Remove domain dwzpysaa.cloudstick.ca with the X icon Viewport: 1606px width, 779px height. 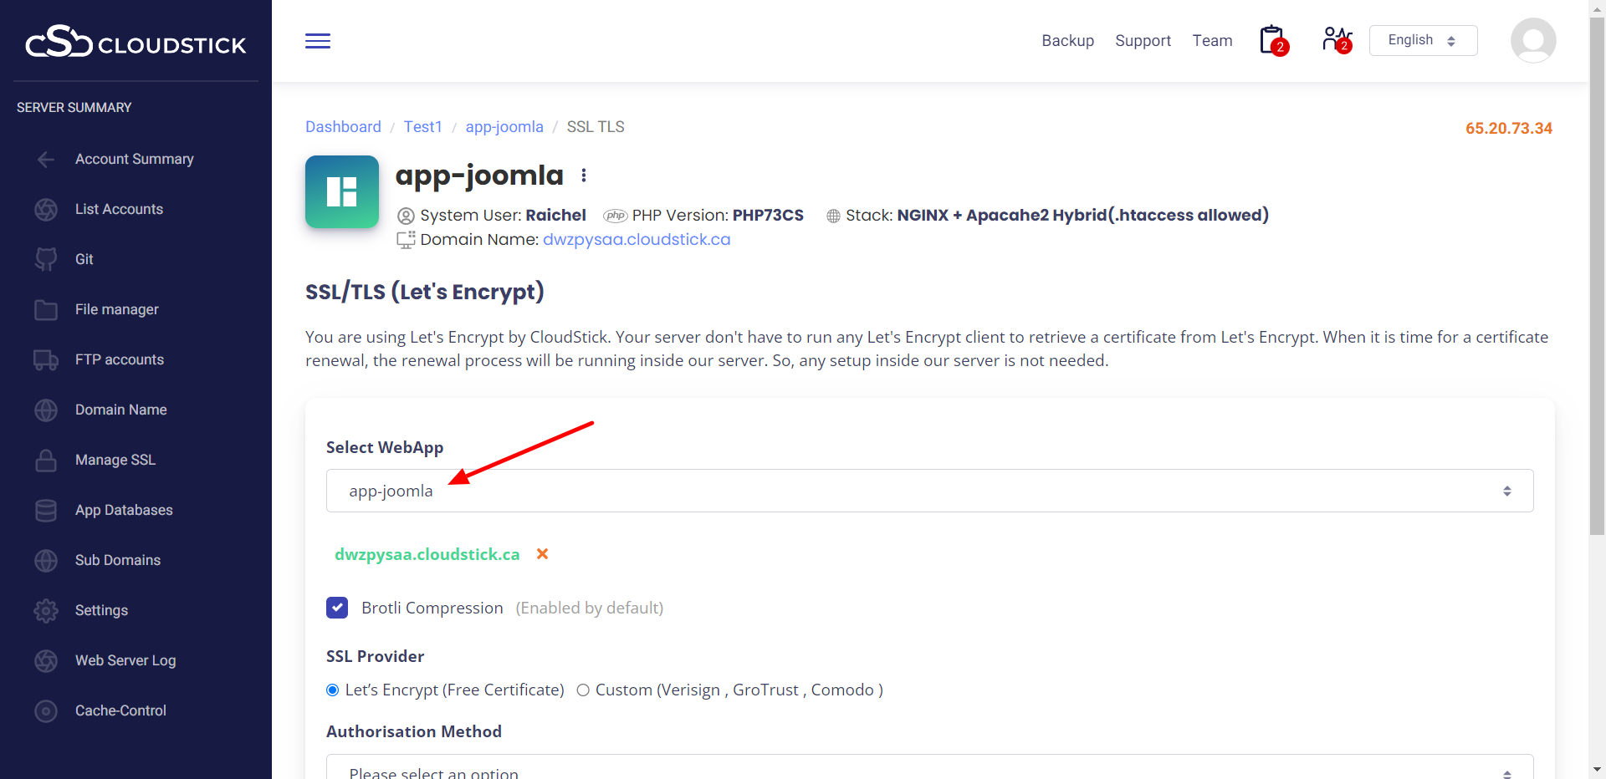click(x=542, y=554)
